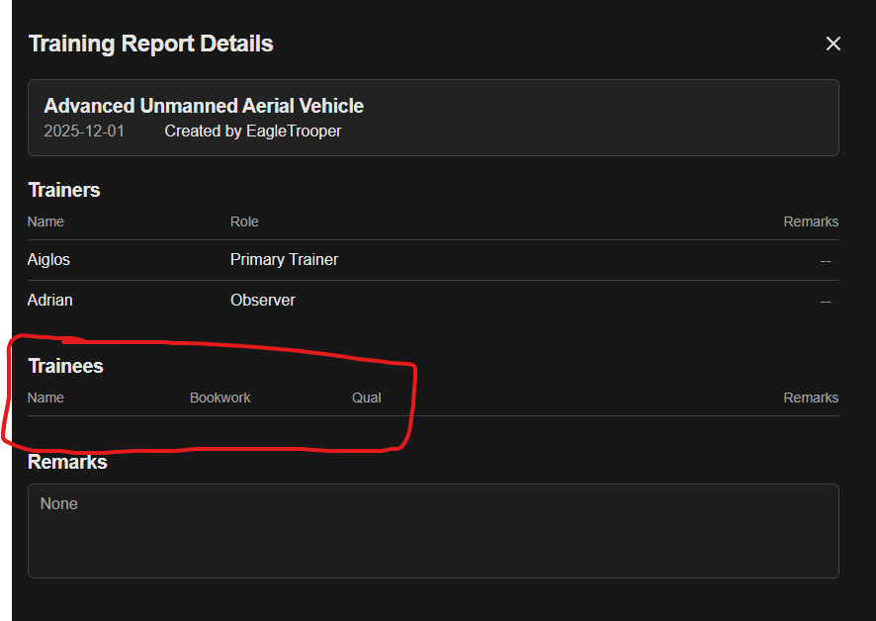Click the 2025-12-01 report date

pos(84,131)
